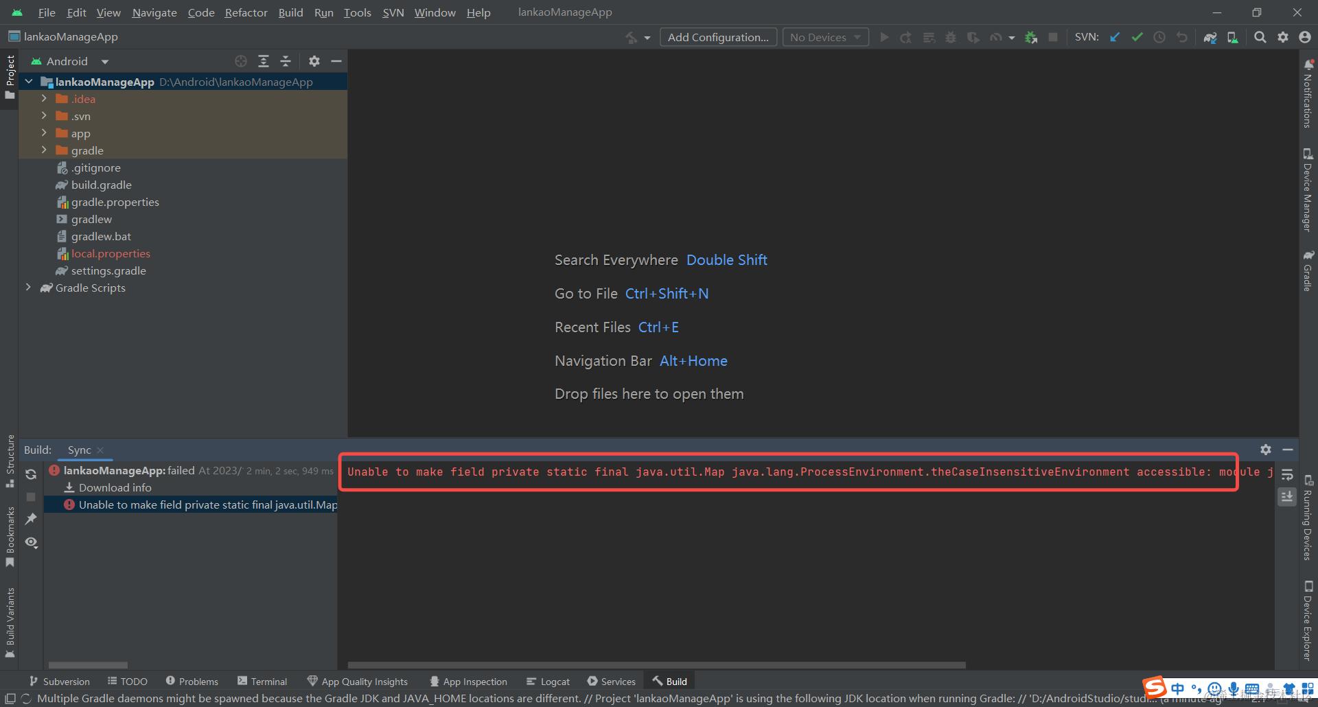Toggle Soft-Wrap in build output
1318x707 pixels.
(1287, 474)
